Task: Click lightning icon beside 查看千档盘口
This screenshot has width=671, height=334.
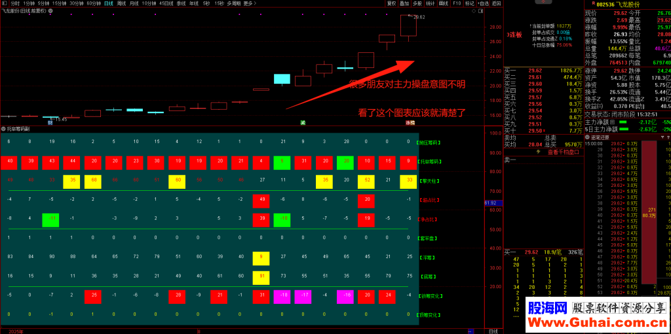Action: (539, 152)
